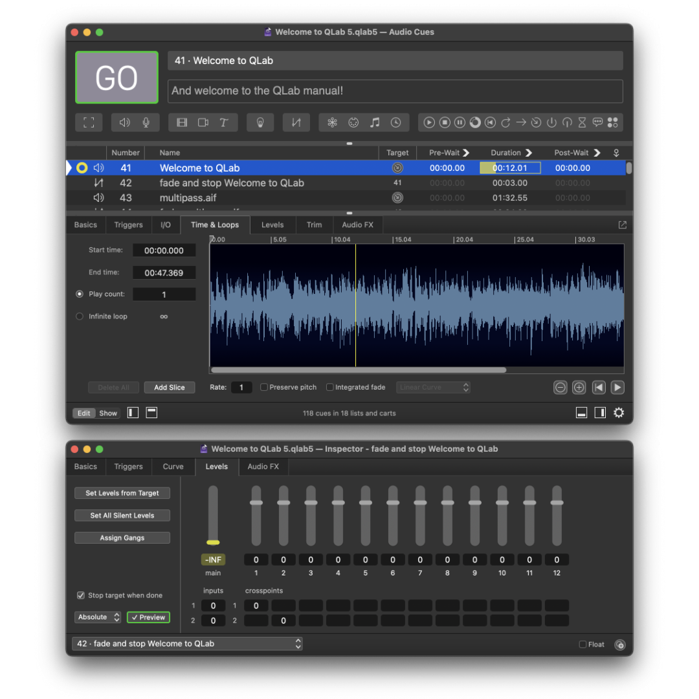Add a Mic cue from the toolbar

pos(146,122)
